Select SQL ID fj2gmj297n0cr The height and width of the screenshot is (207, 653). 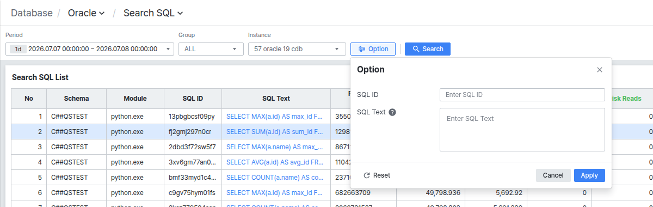point(190,132)
